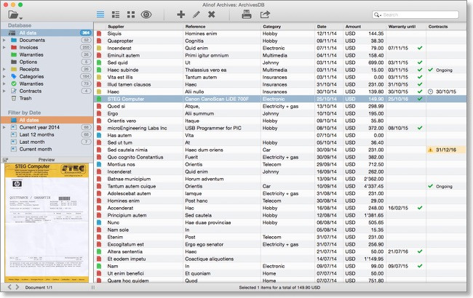
Task: Select the red Invoices folder icon
Action: tap(14, 47)
